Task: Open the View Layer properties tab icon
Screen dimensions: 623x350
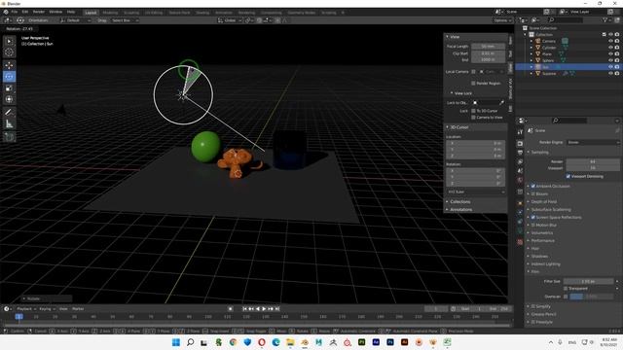Action: 520,162
